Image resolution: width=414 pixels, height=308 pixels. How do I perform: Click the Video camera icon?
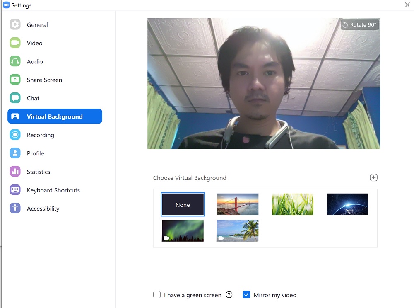point(15,43)
